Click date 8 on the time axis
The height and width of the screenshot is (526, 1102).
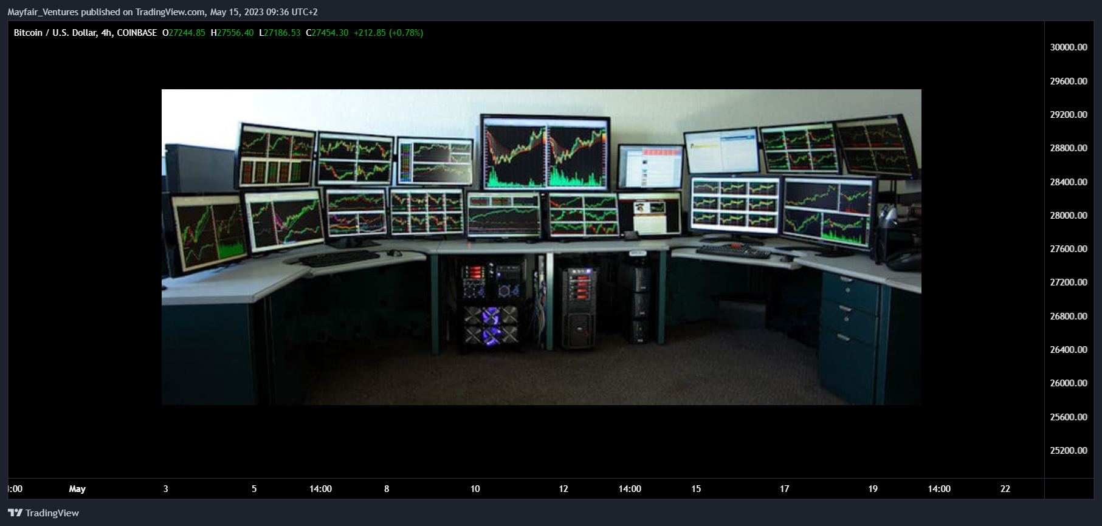coord(387,489)
